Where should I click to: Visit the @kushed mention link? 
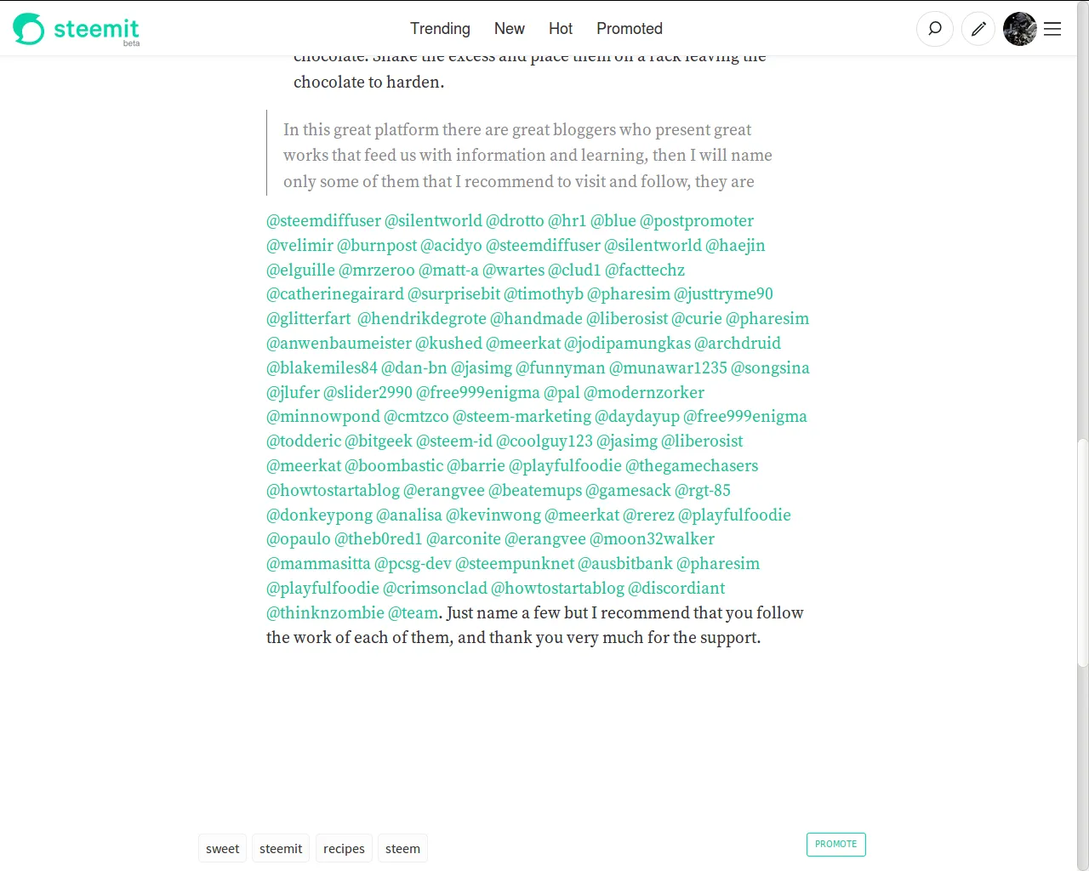pos(448,344)
